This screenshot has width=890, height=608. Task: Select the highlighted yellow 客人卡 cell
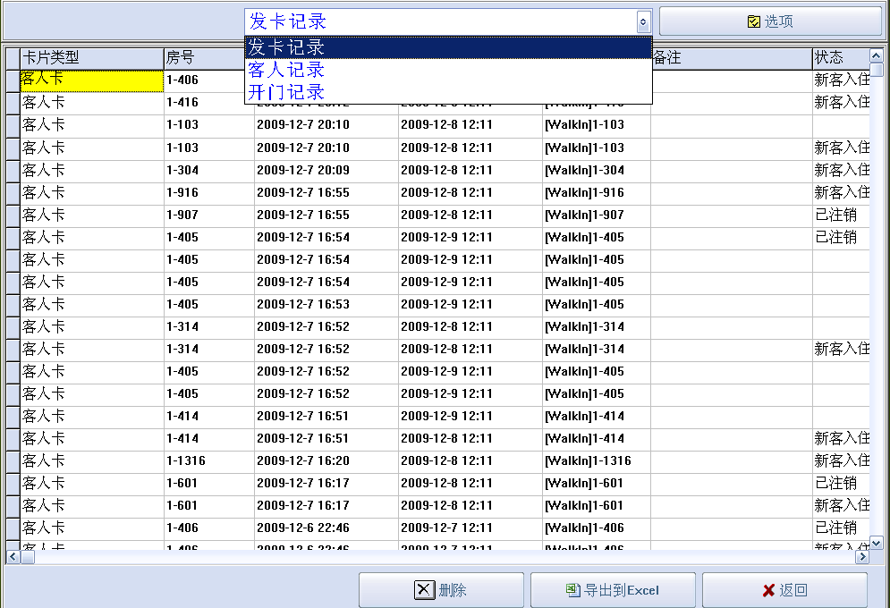(x=91, y=80)
